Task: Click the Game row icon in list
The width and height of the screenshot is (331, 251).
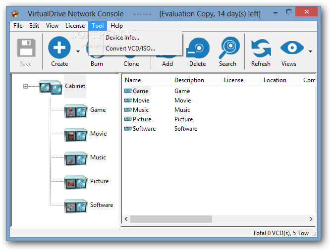Action: pos(128,91)
